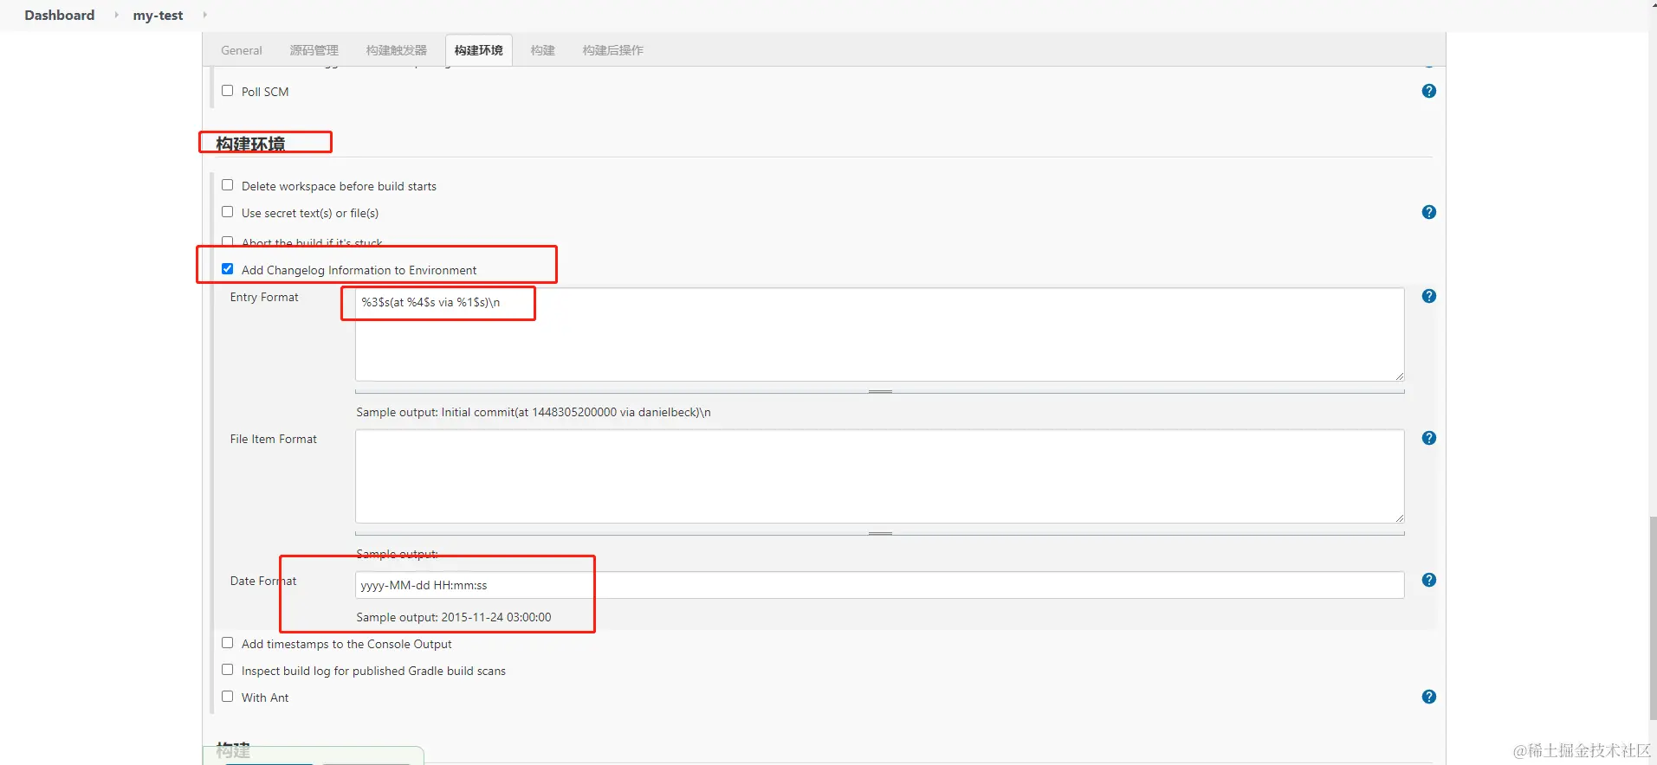Image resolution: width=1657 pixels, height=765 pixels.
Task: Click the Date Format input field
Action: [x=879, y=585]
